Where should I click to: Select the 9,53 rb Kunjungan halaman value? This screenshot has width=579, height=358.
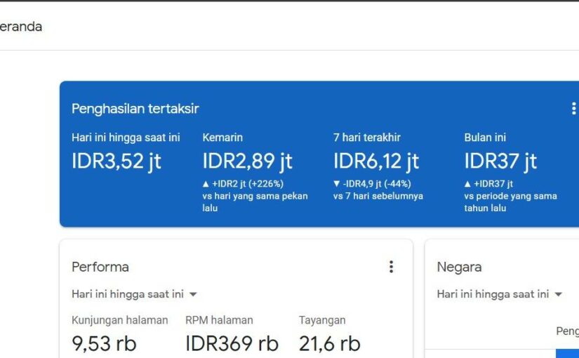[x=104, y=343]
